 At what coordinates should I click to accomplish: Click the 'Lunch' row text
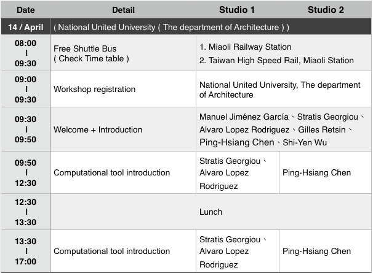pyautogui.click(x=211, y=212)
